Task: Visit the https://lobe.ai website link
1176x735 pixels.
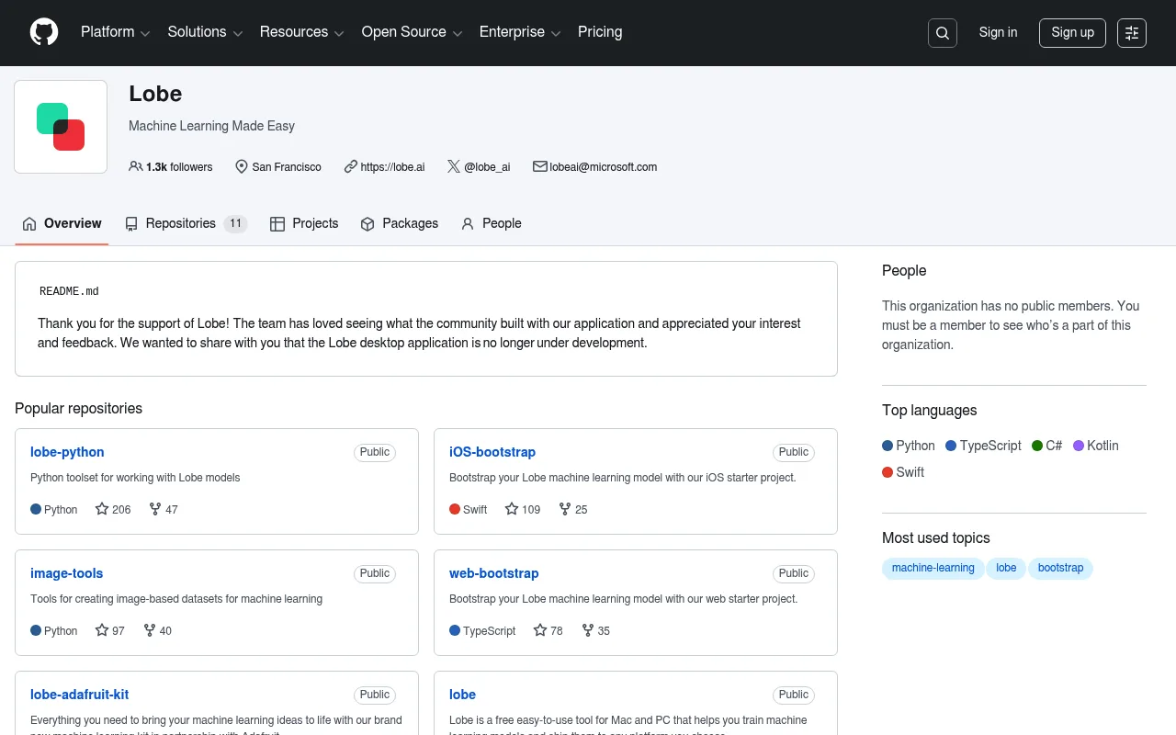Action: pos(392,166)
